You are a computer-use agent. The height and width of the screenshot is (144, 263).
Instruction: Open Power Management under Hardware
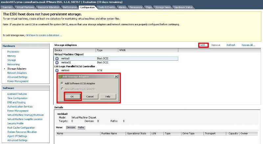18,81
